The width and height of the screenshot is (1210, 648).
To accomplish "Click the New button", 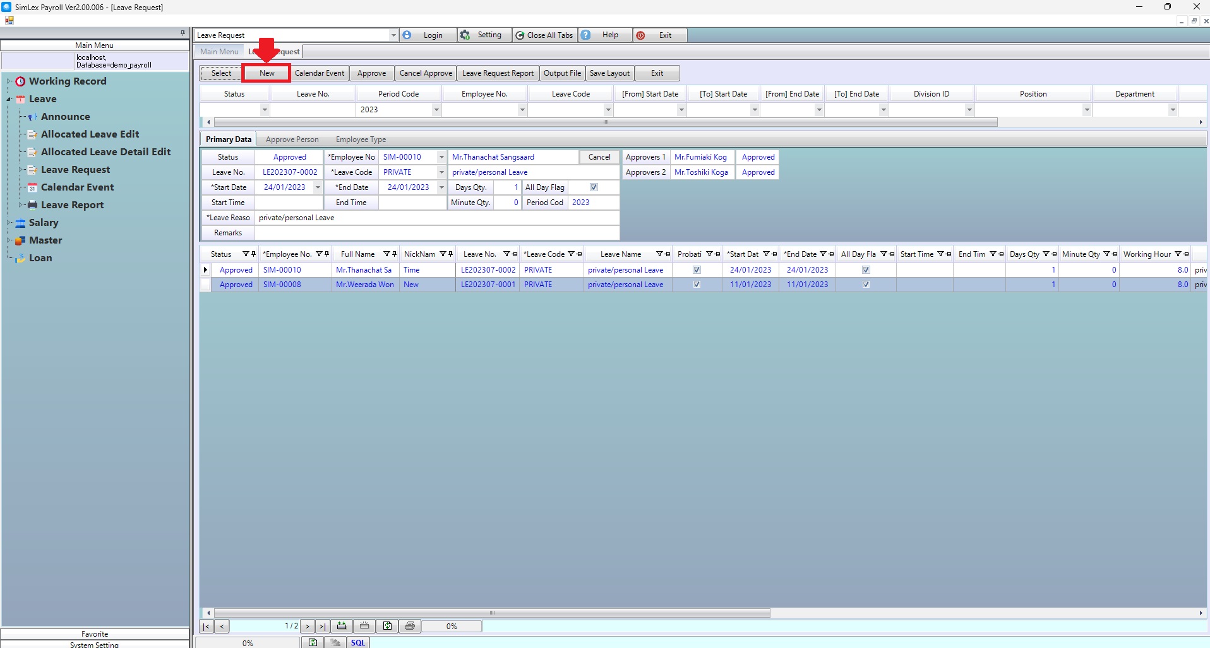I will click(267, 73).
